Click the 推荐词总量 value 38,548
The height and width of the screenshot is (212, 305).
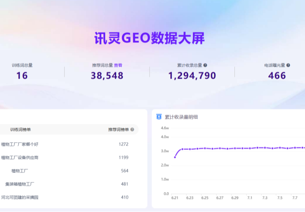coord(107,76)
